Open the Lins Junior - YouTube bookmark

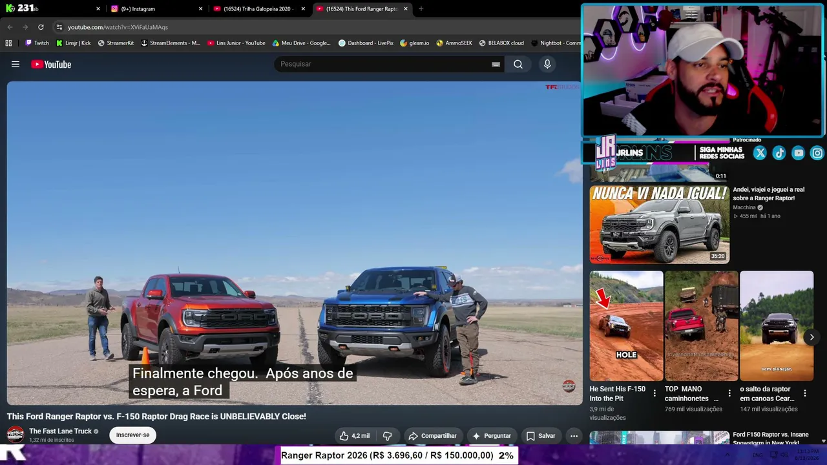coord(236,43)
